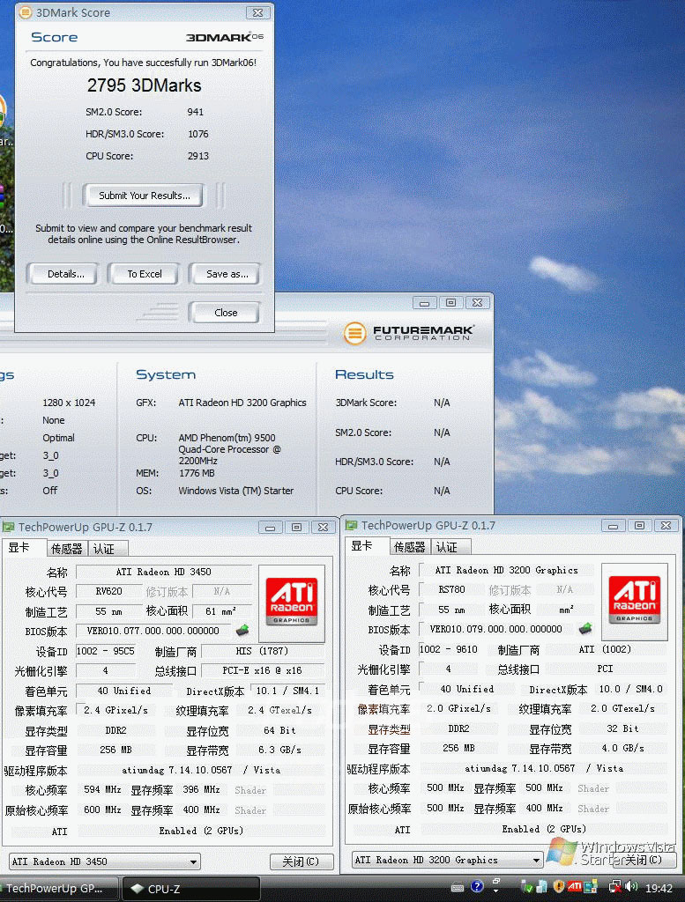685x902 pixels.
Task: Click the BIOS save icon for Radeon HD 3200
Action: (x=585, y=629)
